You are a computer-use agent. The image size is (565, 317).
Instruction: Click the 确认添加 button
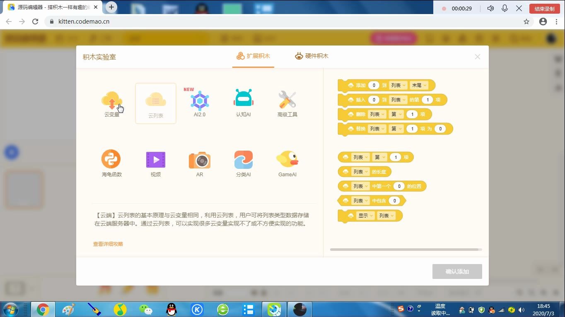(x=457, y=271)
